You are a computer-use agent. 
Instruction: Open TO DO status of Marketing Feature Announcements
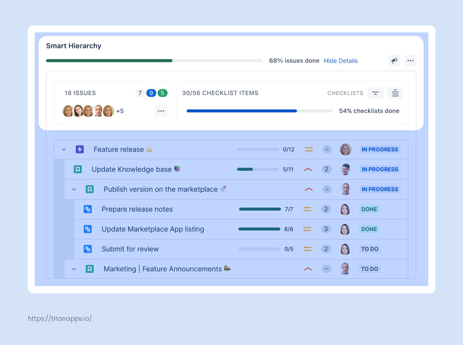[x=370, y=269]
